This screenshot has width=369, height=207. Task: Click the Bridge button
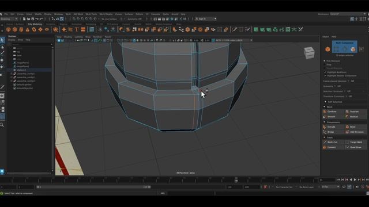click(333, 132)
